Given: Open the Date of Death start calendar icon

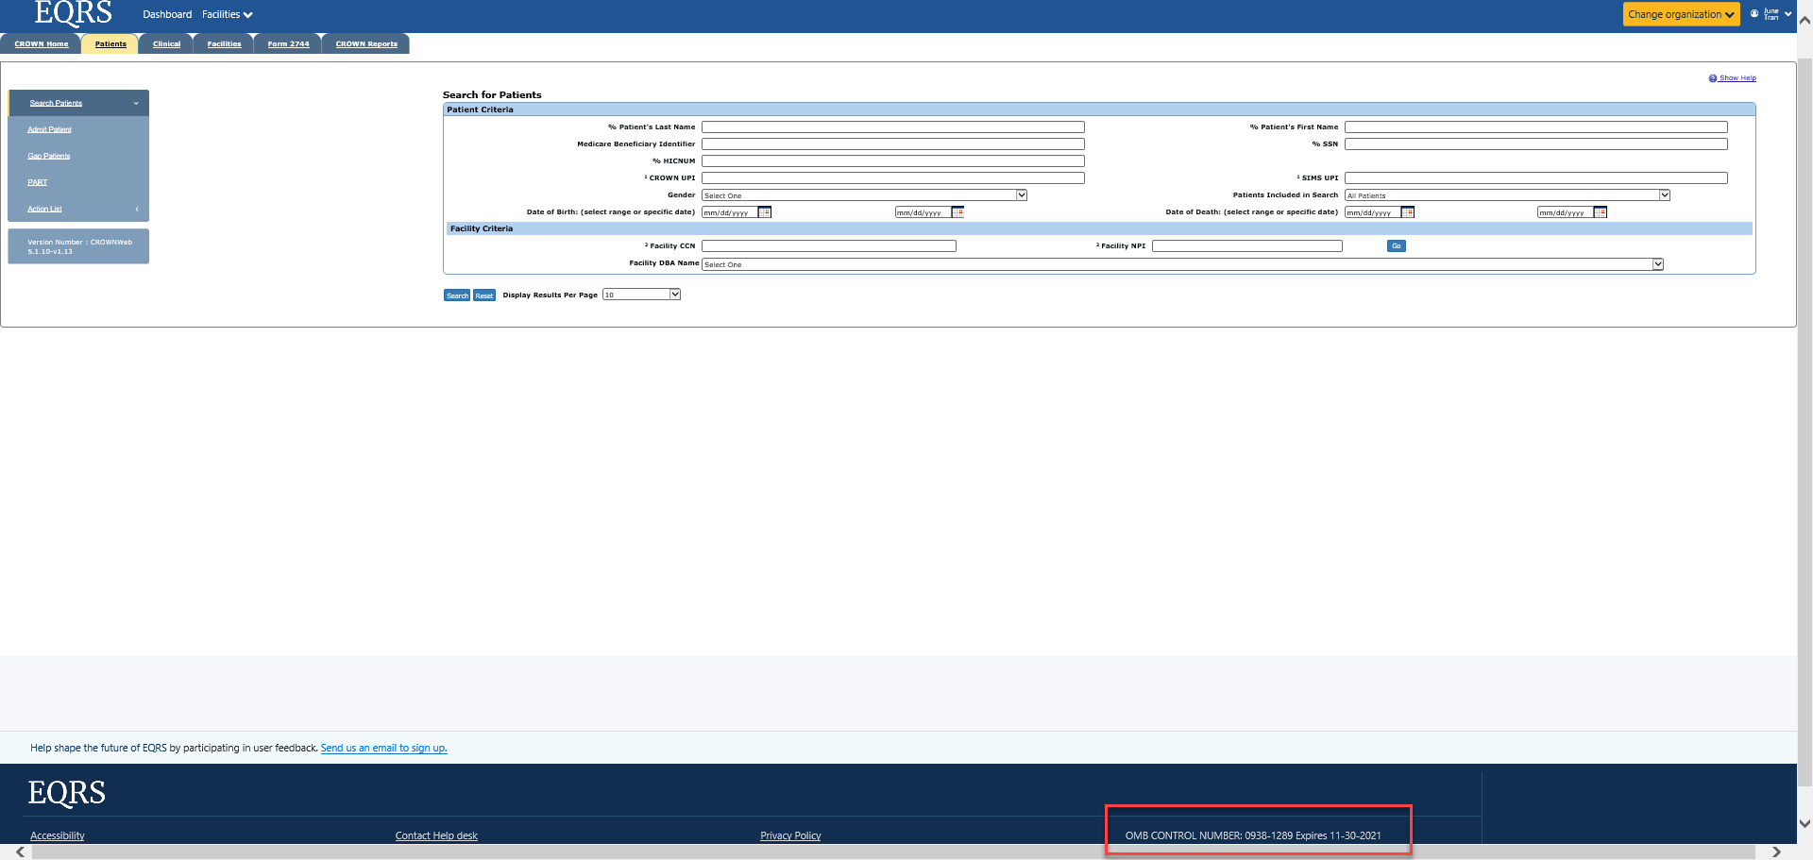Looking at the screenshot, I should point(1407,212).
